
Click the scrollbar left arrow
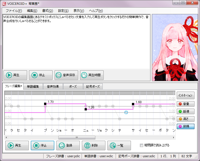(x=6, y=137)
